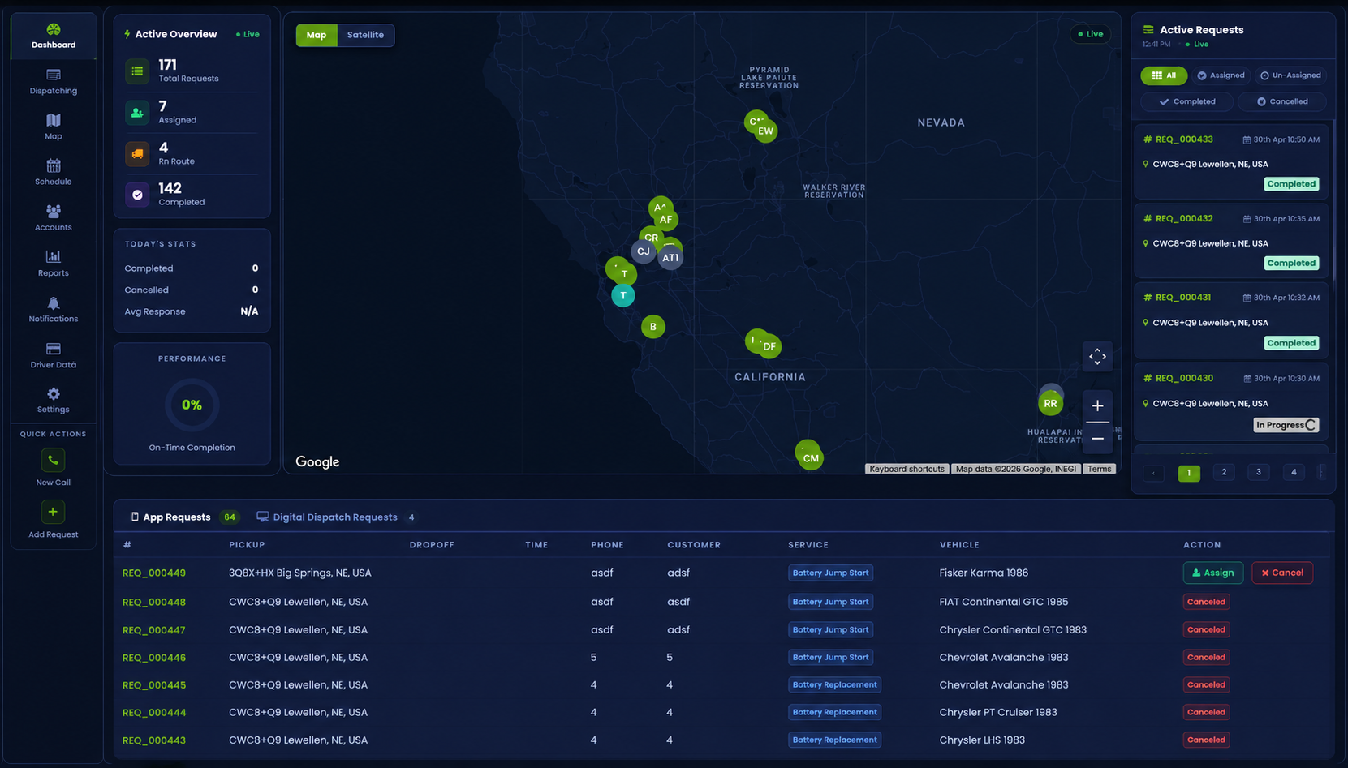Screen dimensions: 1348x768
Task: Click Chrysler LHS 1983 vehicle cell
Action: [x=982, y=740]
